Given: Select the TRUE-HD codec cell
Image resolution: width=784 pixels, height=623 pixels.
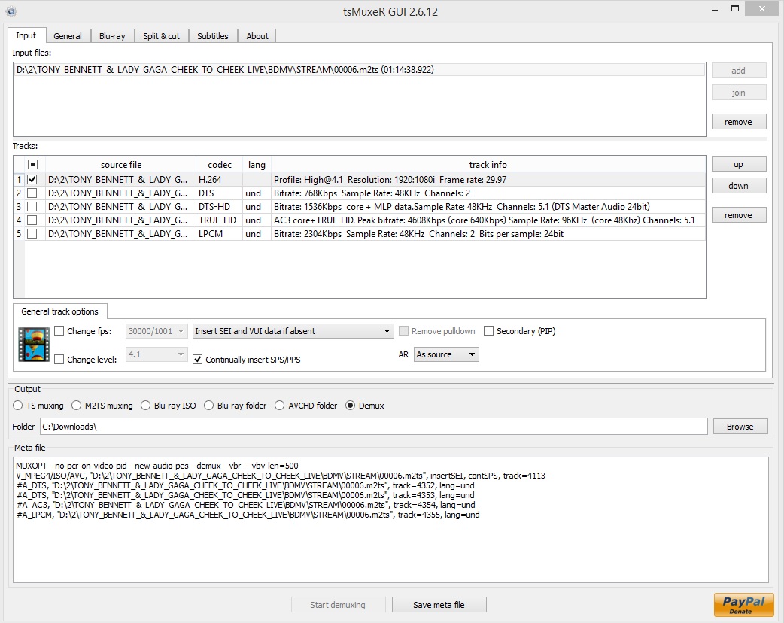Looking at the screenshot, I should point(219,220).
